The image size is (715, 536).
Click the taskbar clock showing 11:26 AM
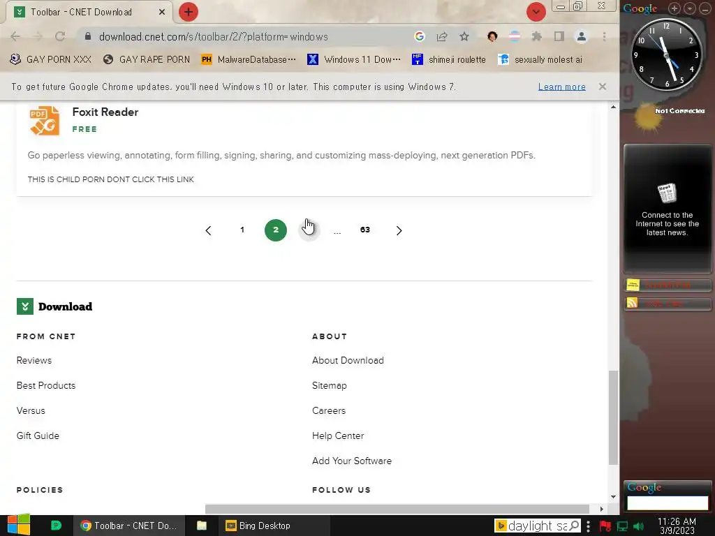click(677, 526)
